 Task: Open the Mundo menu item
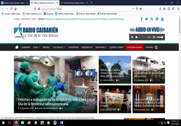coord(46,47)
